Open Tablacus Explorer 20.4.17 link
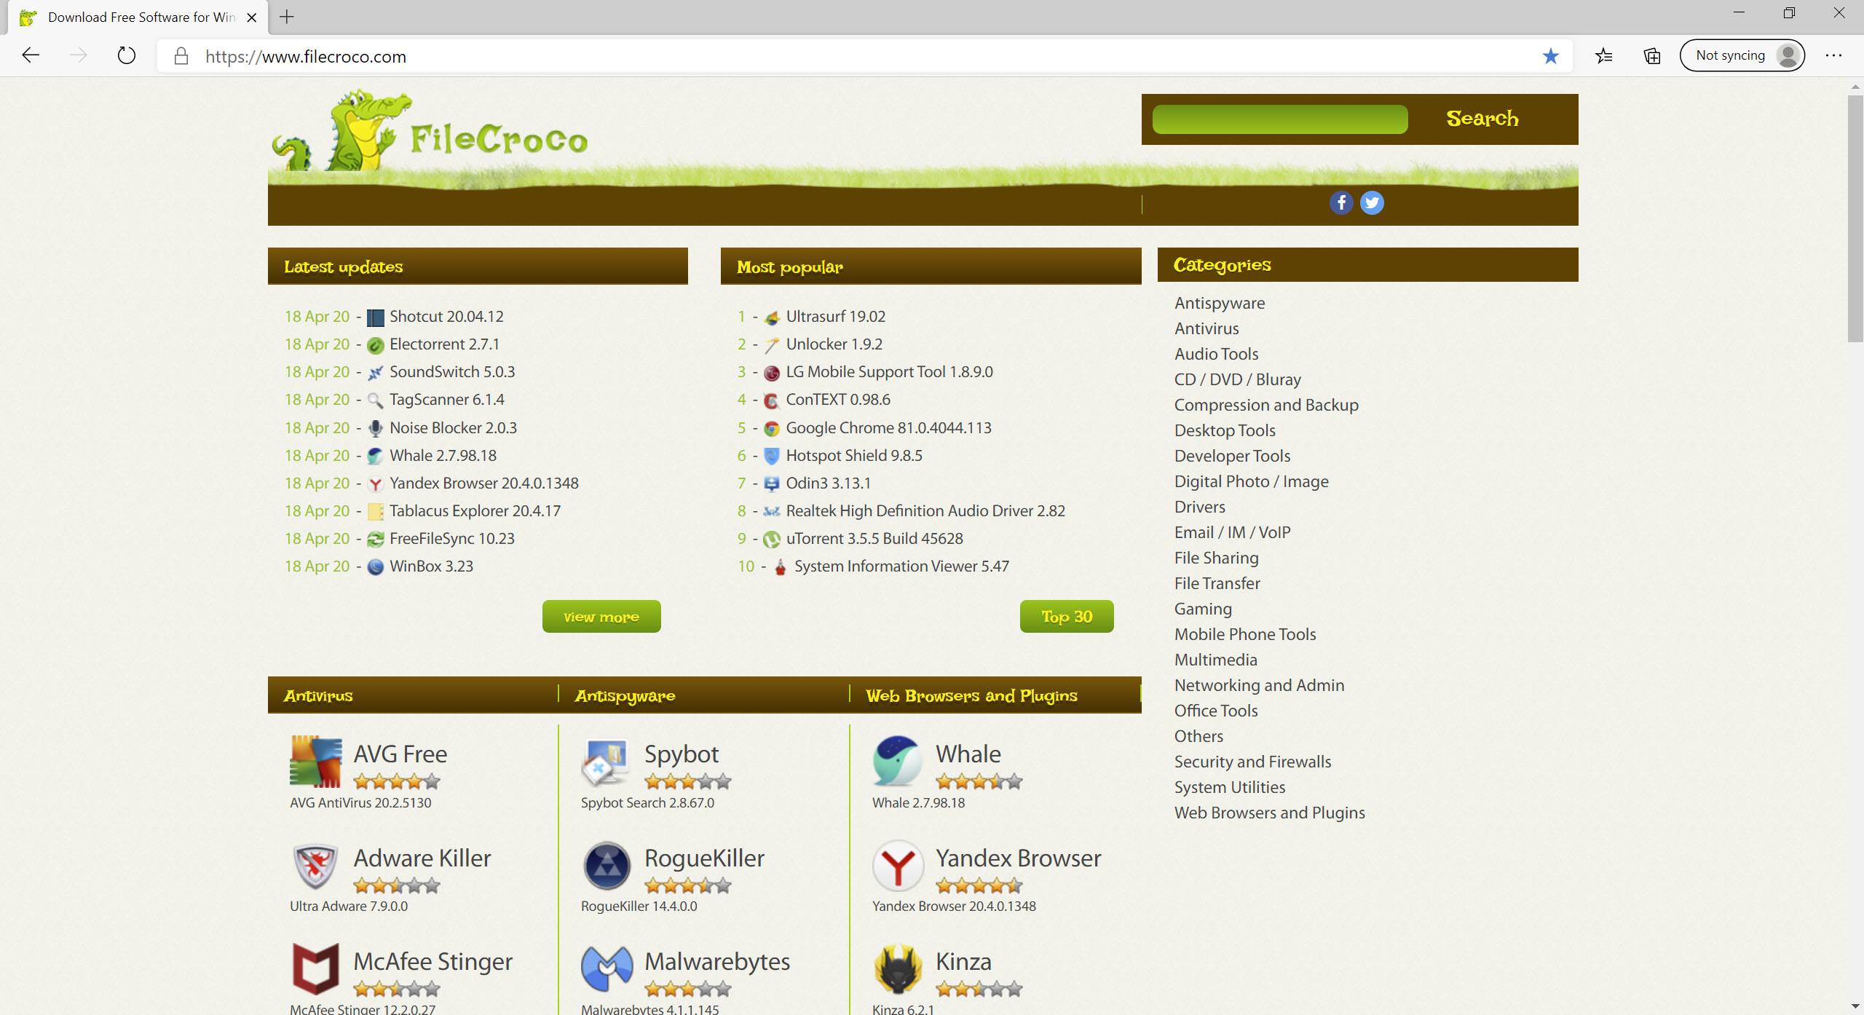 [x=475, y=511]
